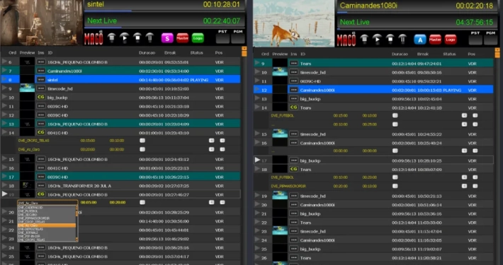Select DVE_3DCUBO in the open dropdown list
The image size is (503, 265).
(x=47, y=215)
